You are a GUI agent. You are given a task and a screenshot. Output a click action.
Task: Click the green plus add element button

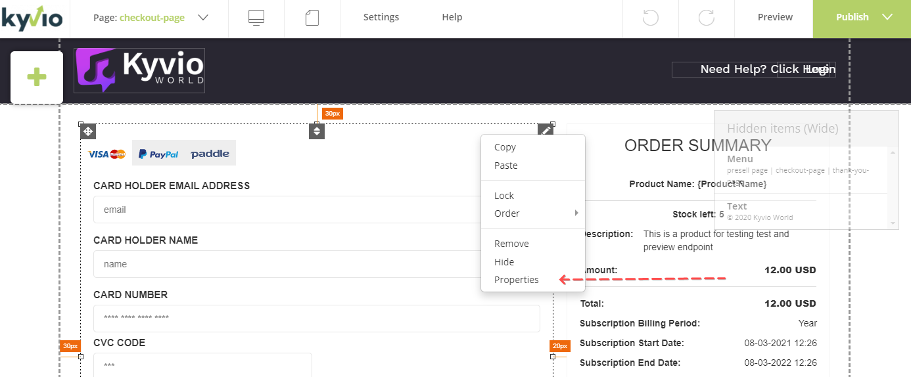pos(37,78)
